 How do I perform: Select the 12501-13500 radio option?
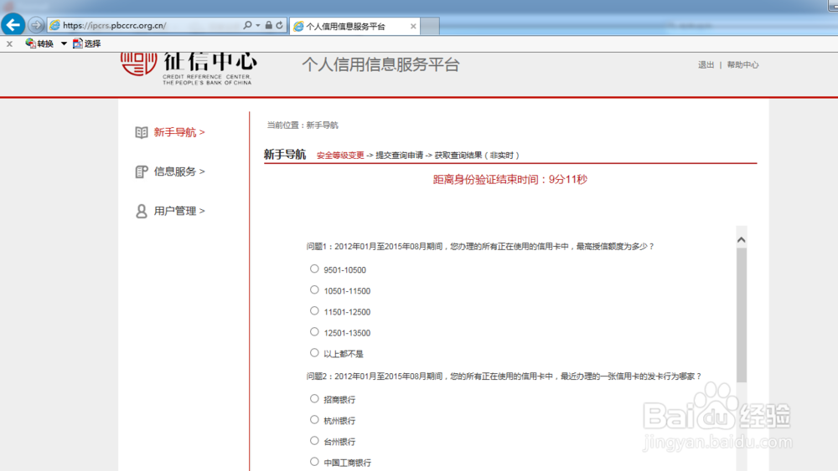point(314,332)
